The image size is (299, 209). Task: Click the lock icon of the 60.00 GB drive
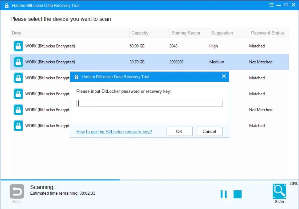tap(18, 46)
